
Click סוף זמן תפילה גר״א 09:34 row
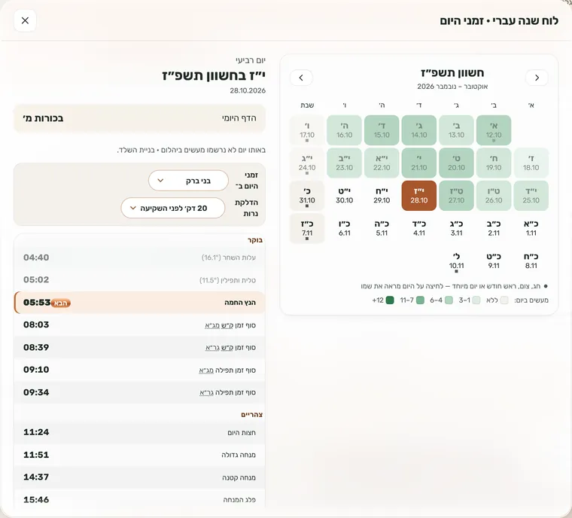(x=139, y=392)
